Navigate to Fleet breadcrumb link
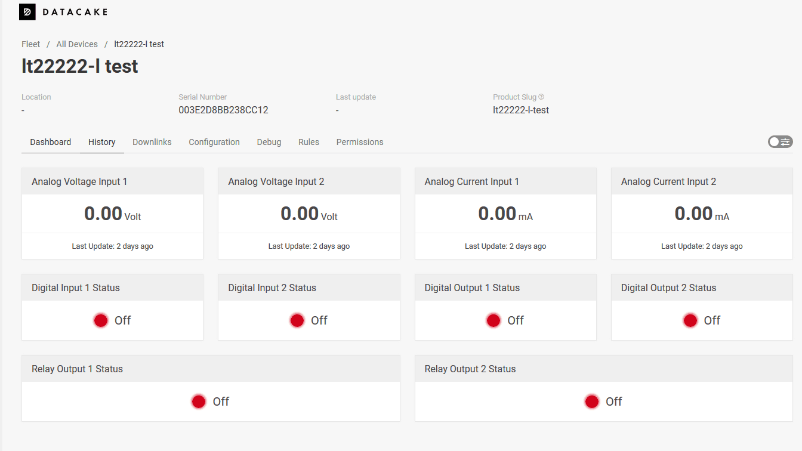The width and height of the screenshot is (802, 451). (31, 44)
